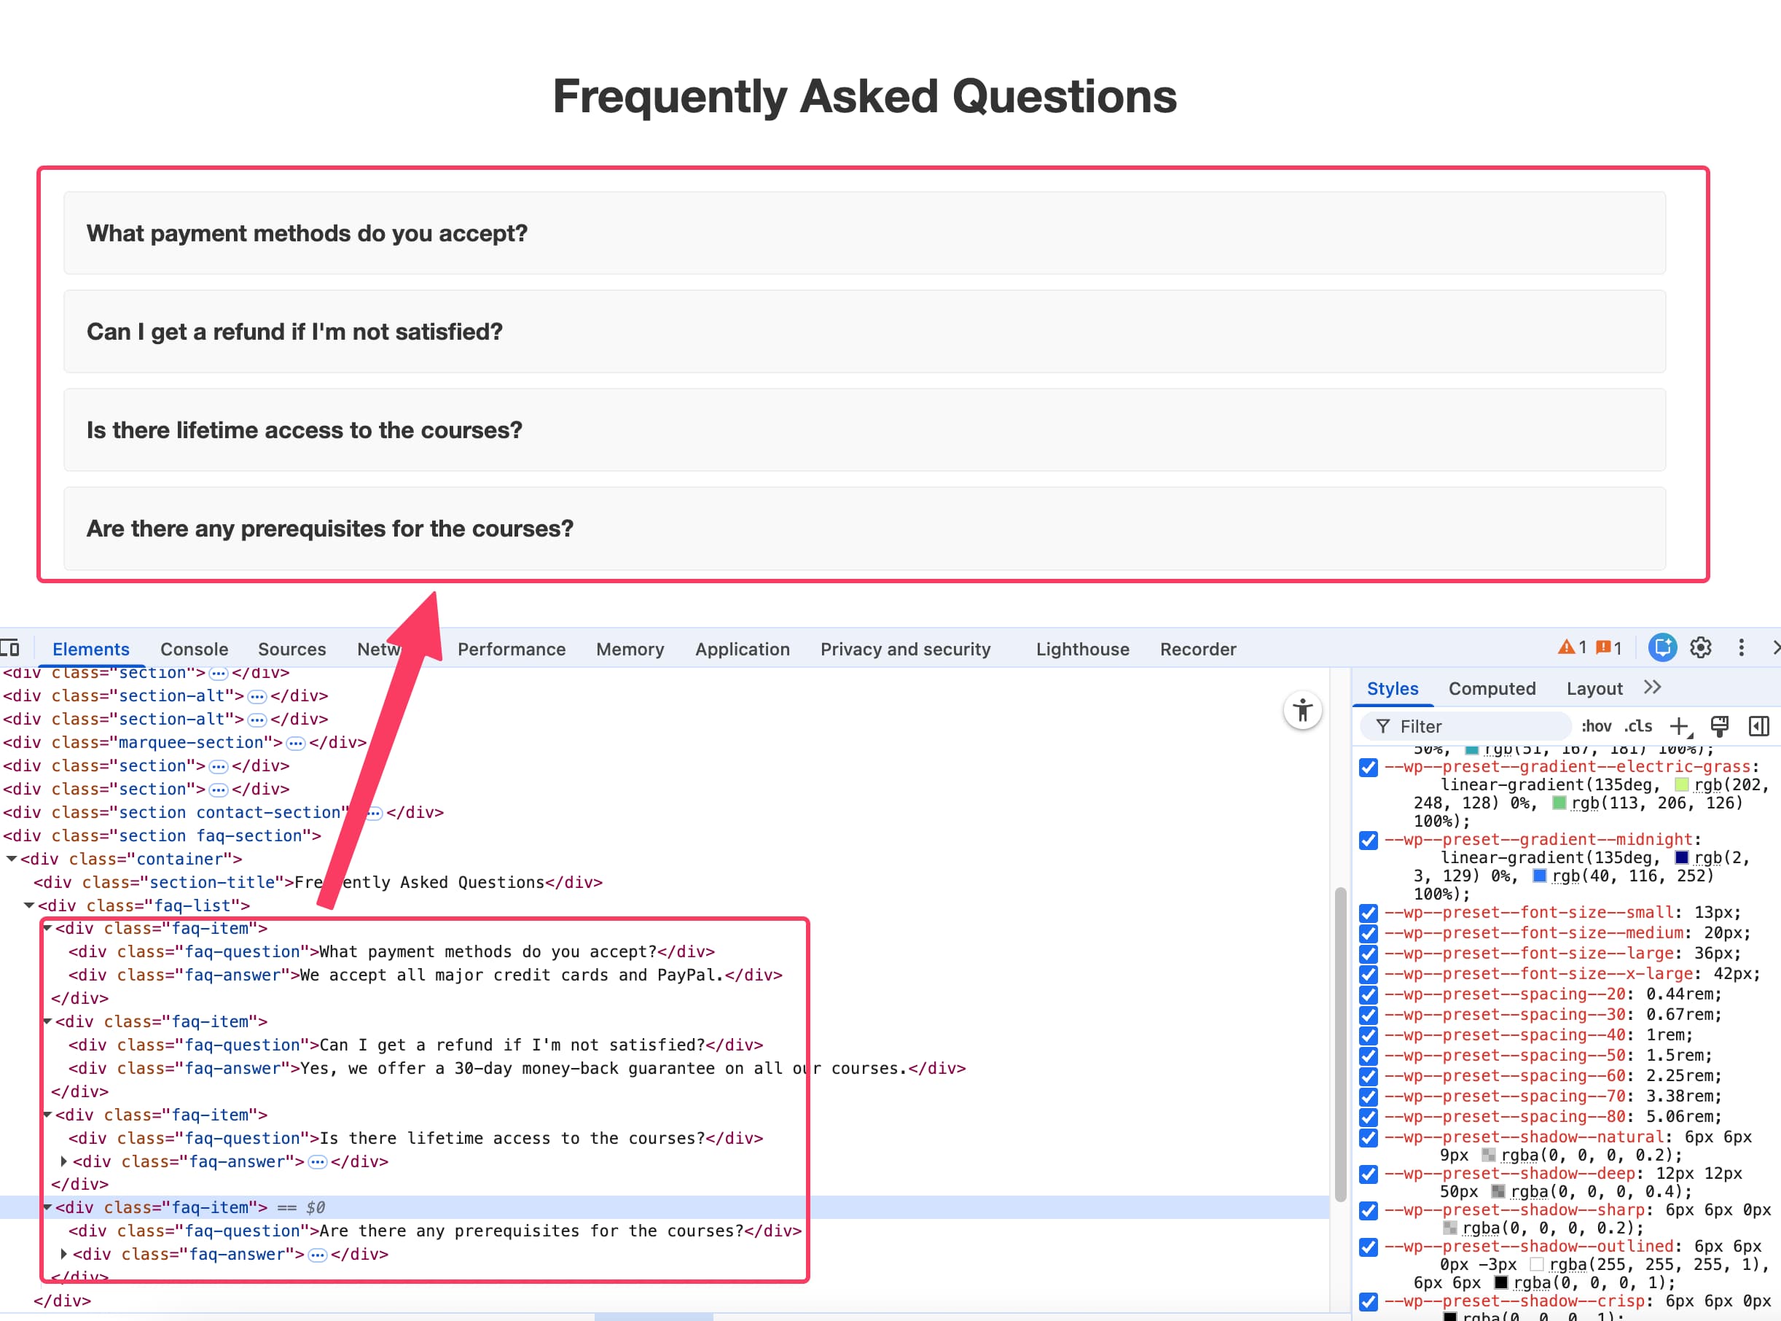Click the .cls button to add classes
The image size is (1781, 1321).
[x=1637, y=725]
